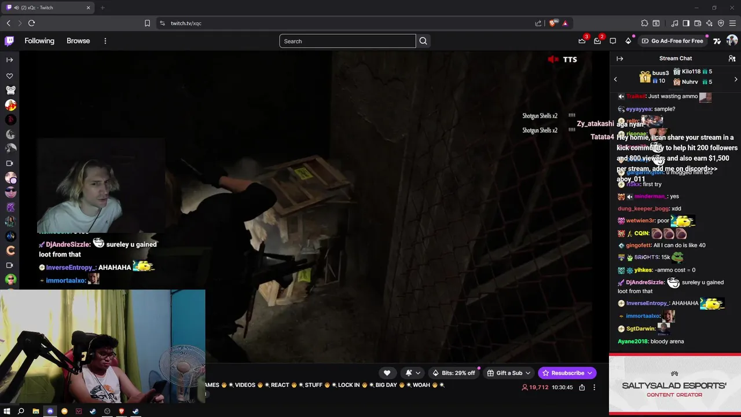741x417 pixels.
Task: Click the Go Ad-Free for Free button
Action: click(x=673, y=41)
